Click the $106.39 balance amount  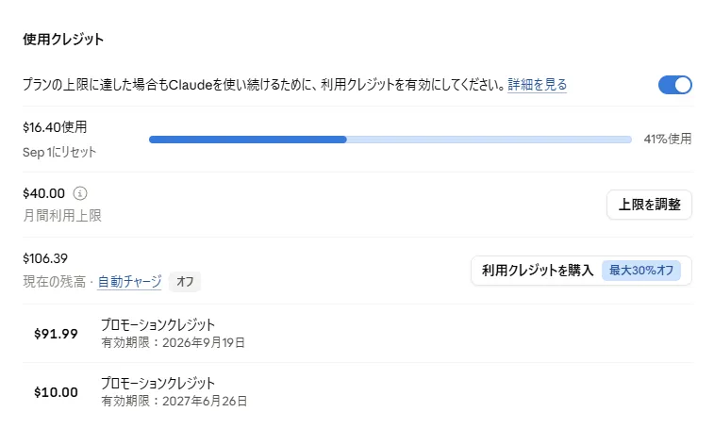45,258
